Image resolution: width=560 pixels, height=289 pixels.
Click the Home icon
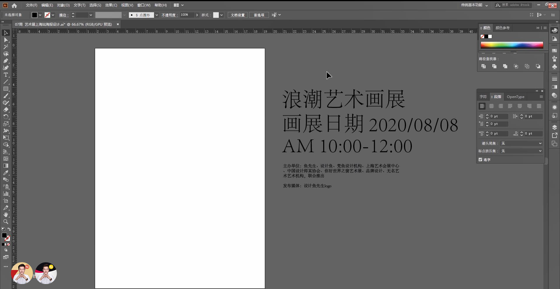pos(14,5)
